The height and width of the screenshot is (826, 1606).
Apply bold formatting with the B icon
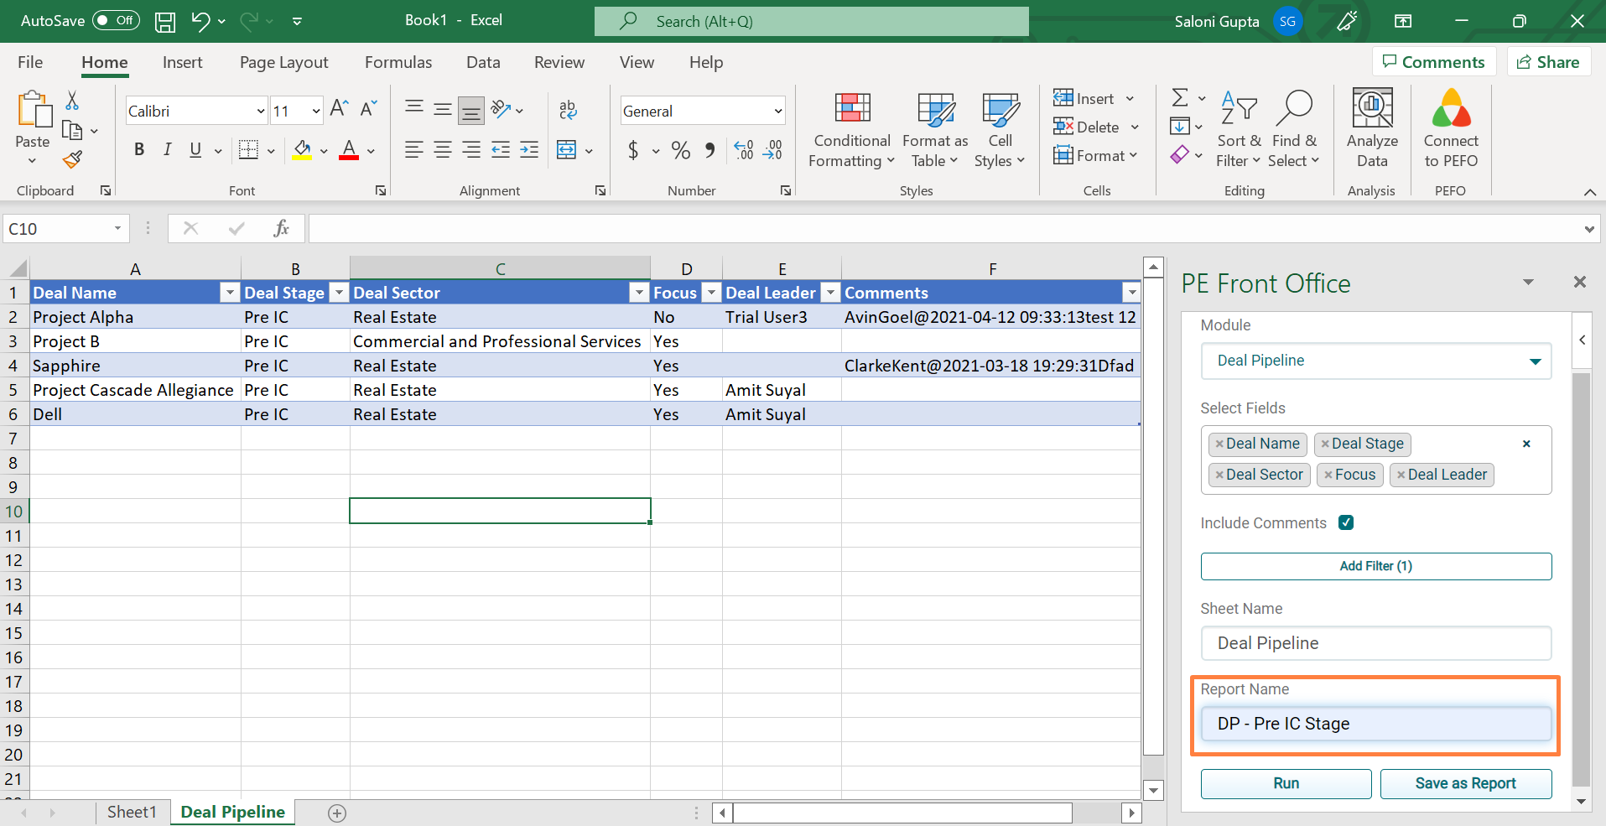coord(139,150)
